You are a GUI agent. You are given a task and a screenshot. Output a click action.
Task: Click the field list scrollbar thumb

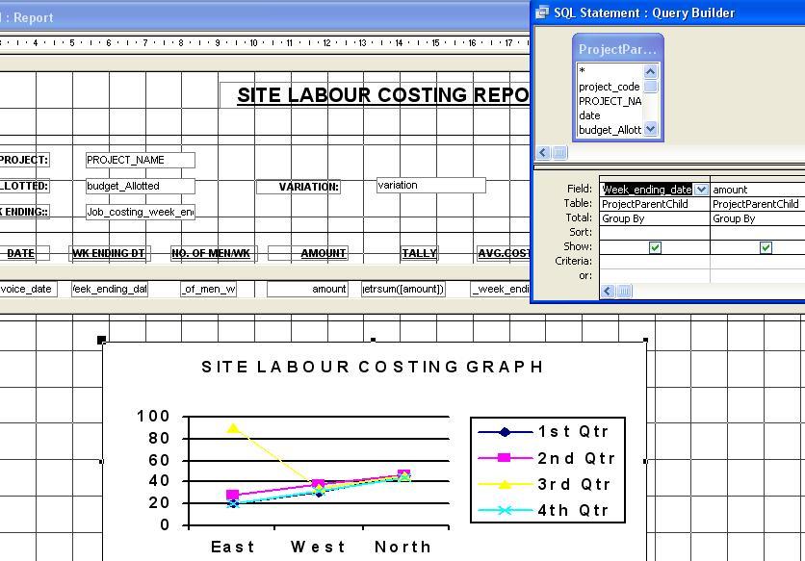click(x=650, y=87)
